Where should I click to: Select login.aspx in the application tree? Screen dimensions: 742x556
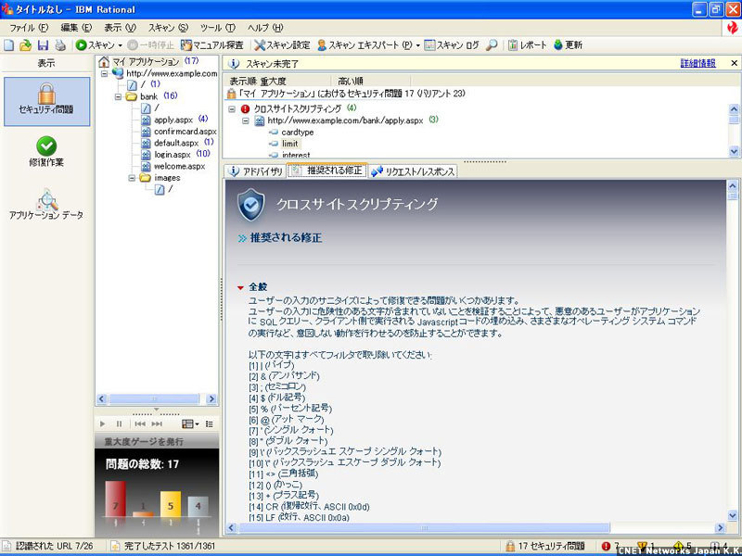[173, 155]
